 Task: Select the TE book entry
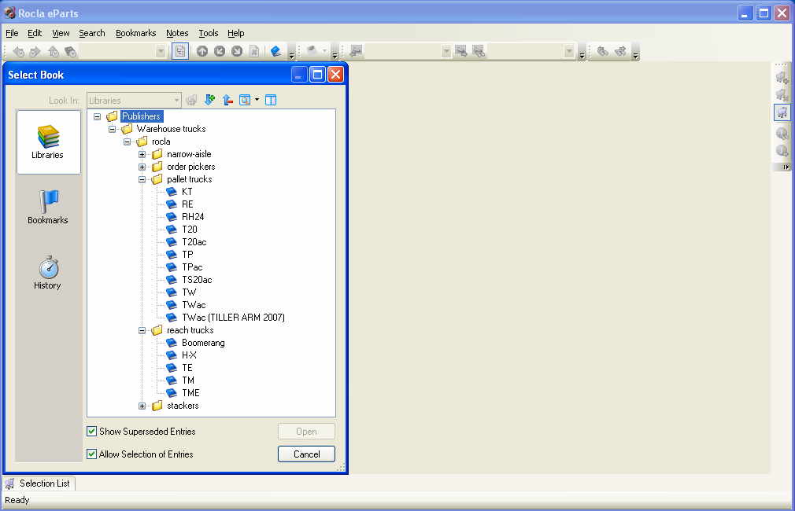(187, 368)
